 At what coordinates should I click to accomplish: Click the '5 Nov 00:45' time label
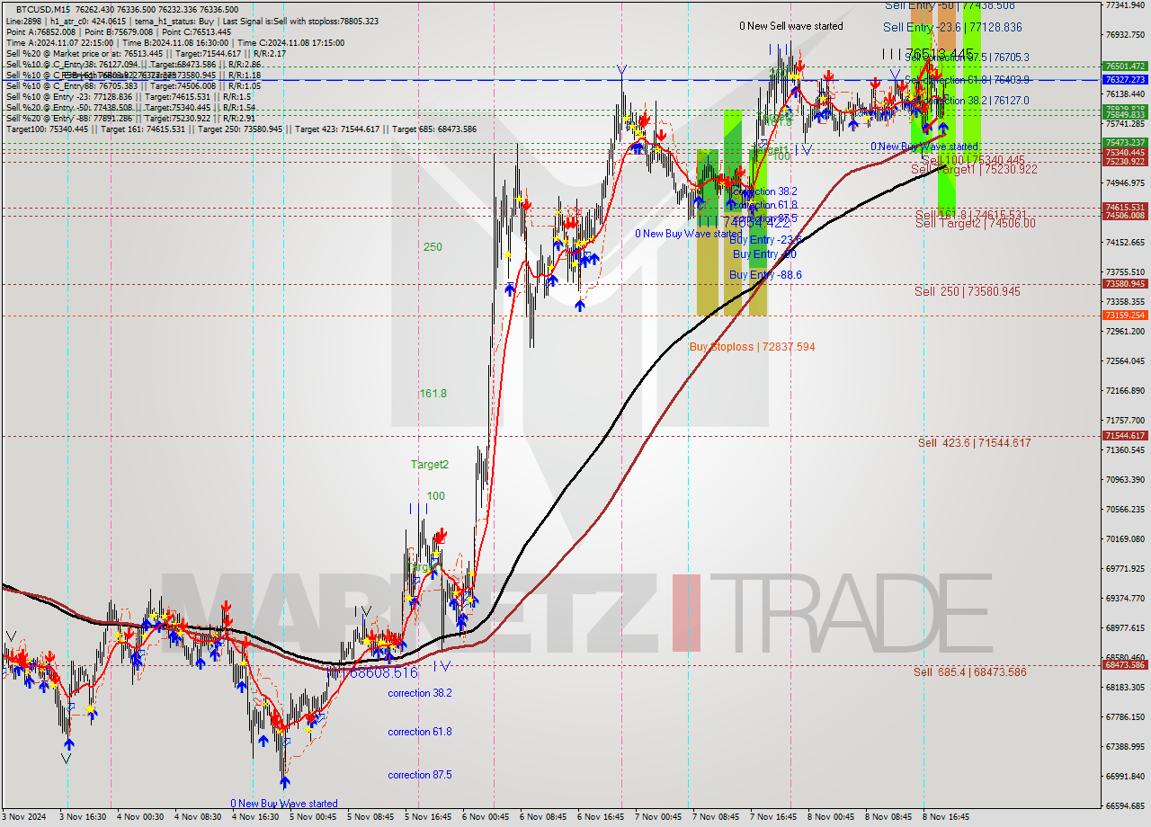[313, 817]
